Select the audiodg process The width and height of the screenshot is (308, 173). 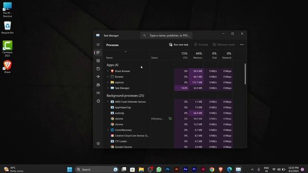pyautogui.click(x=119, y=113)
